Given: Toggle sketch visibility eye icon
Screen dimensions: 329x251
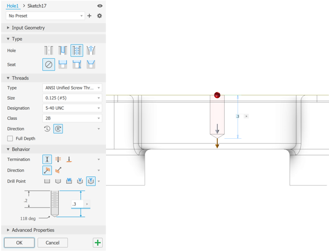Looking at the screenshot, I should pyautogui.click(x=100, y=6).
